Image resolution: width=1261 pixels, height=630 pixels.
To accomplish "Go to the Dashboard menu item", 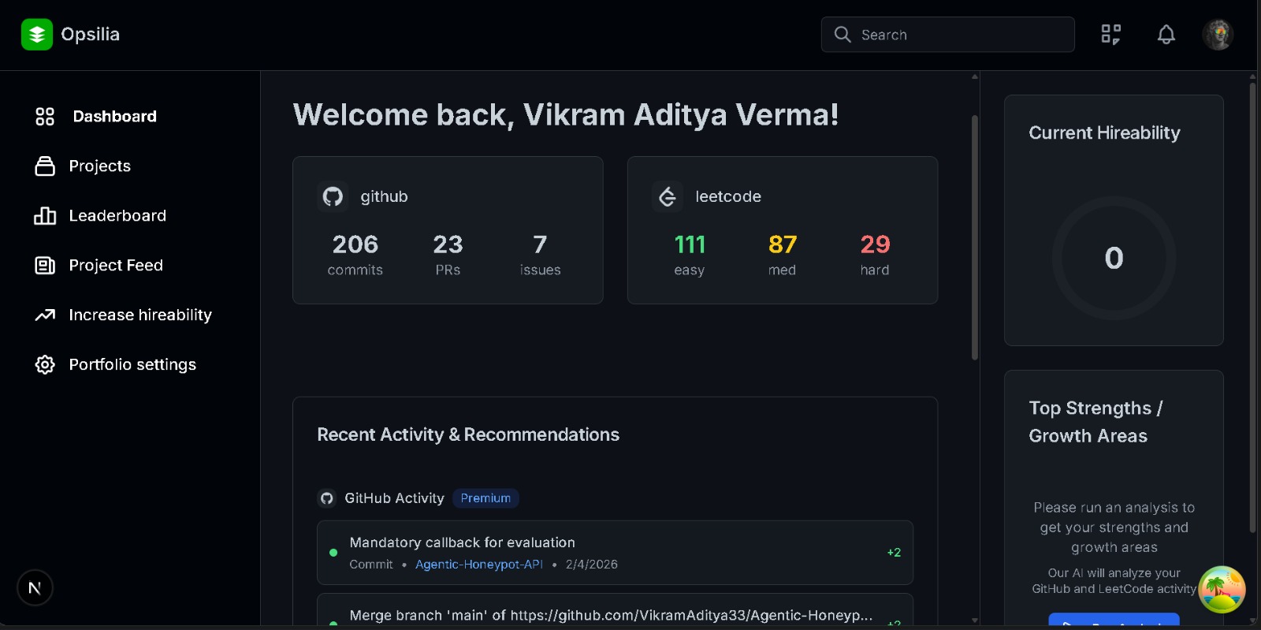I will [114, 117].
